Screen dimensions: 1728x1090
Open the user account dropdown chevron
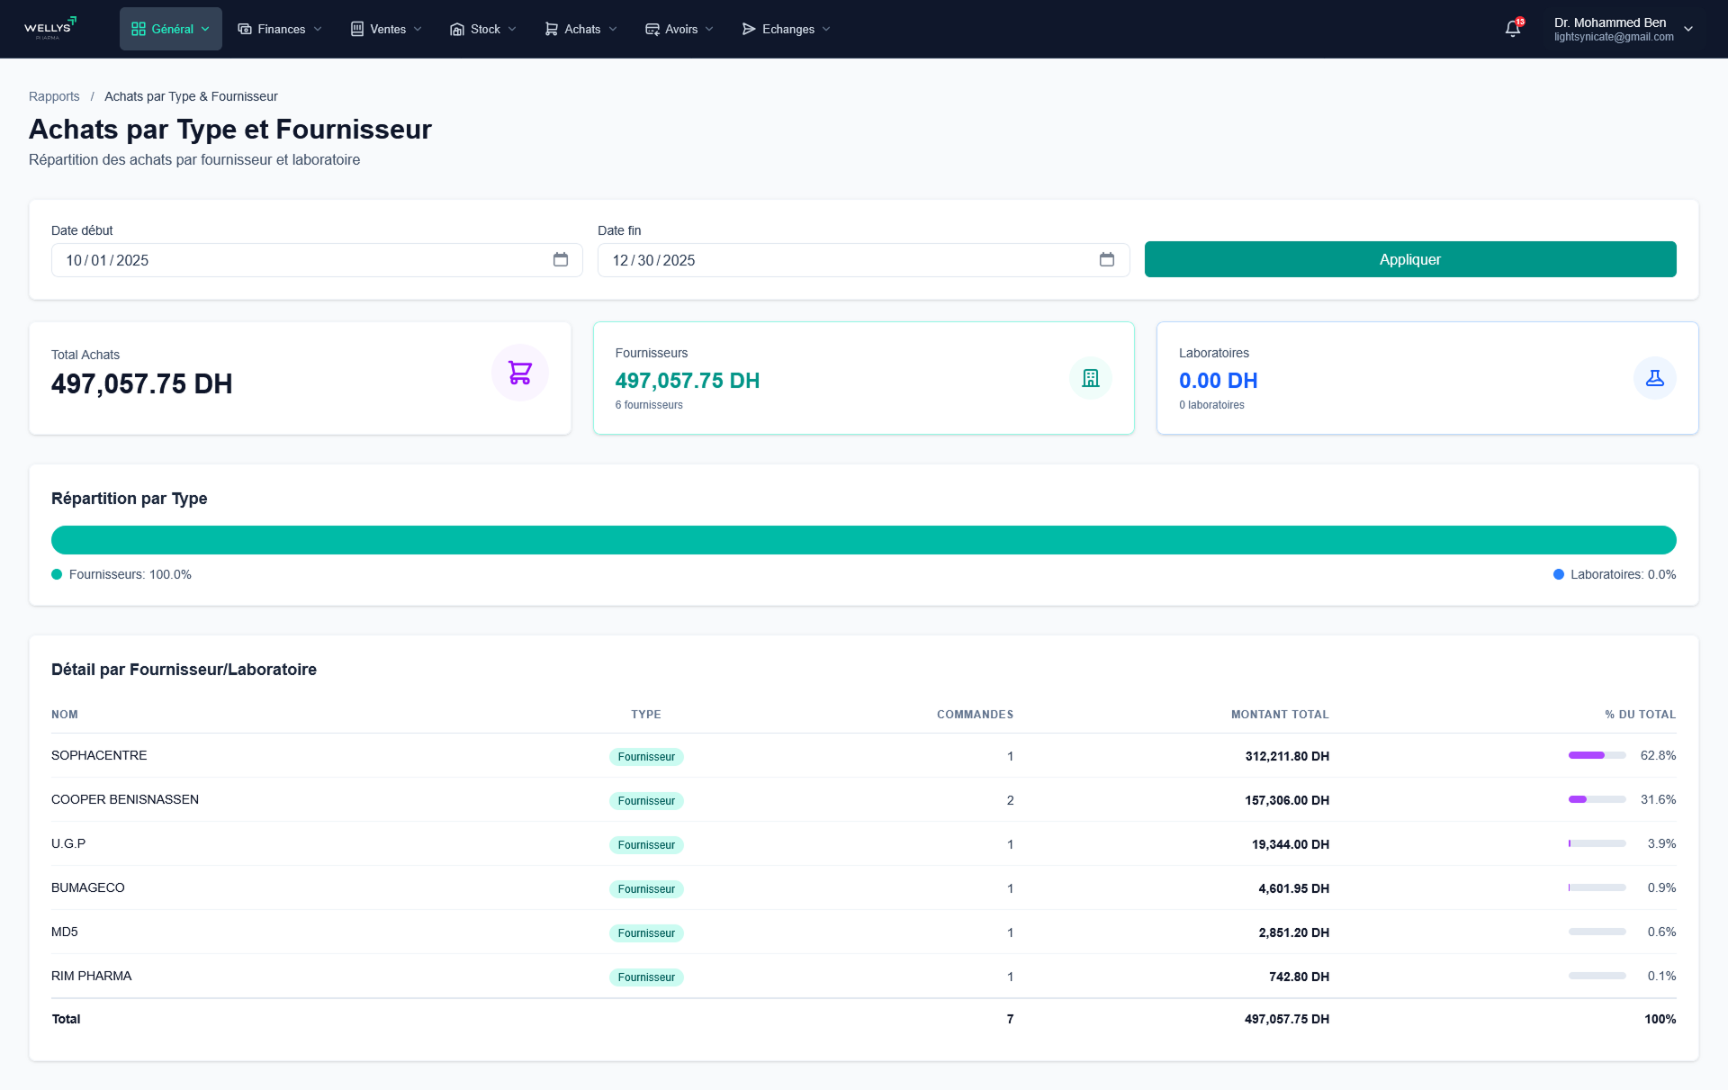pos(1688,29)
